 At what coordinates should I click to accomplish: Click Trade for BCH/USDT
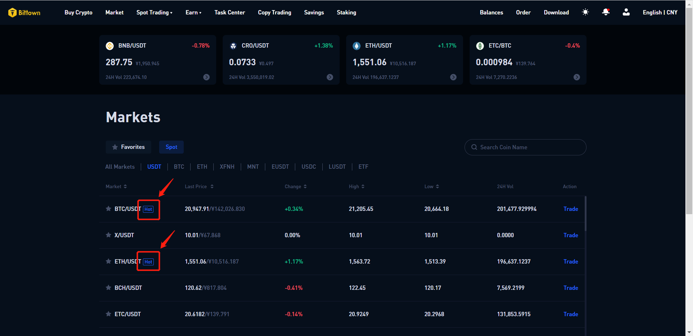click(x=571, y=288)
